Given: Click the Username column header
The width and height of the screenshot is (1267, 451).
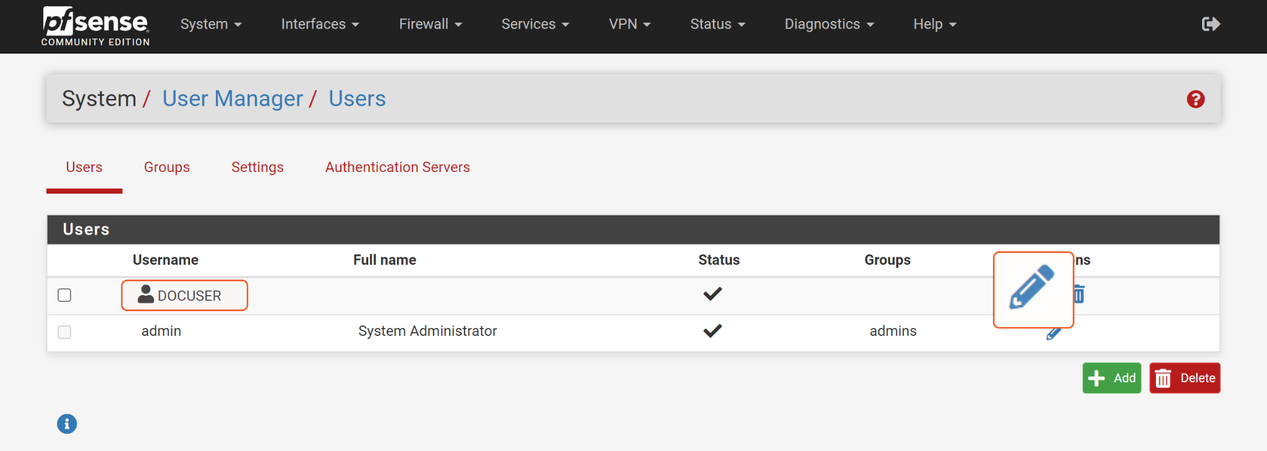Looking at the screenshot, I should [x=165, y=260].
